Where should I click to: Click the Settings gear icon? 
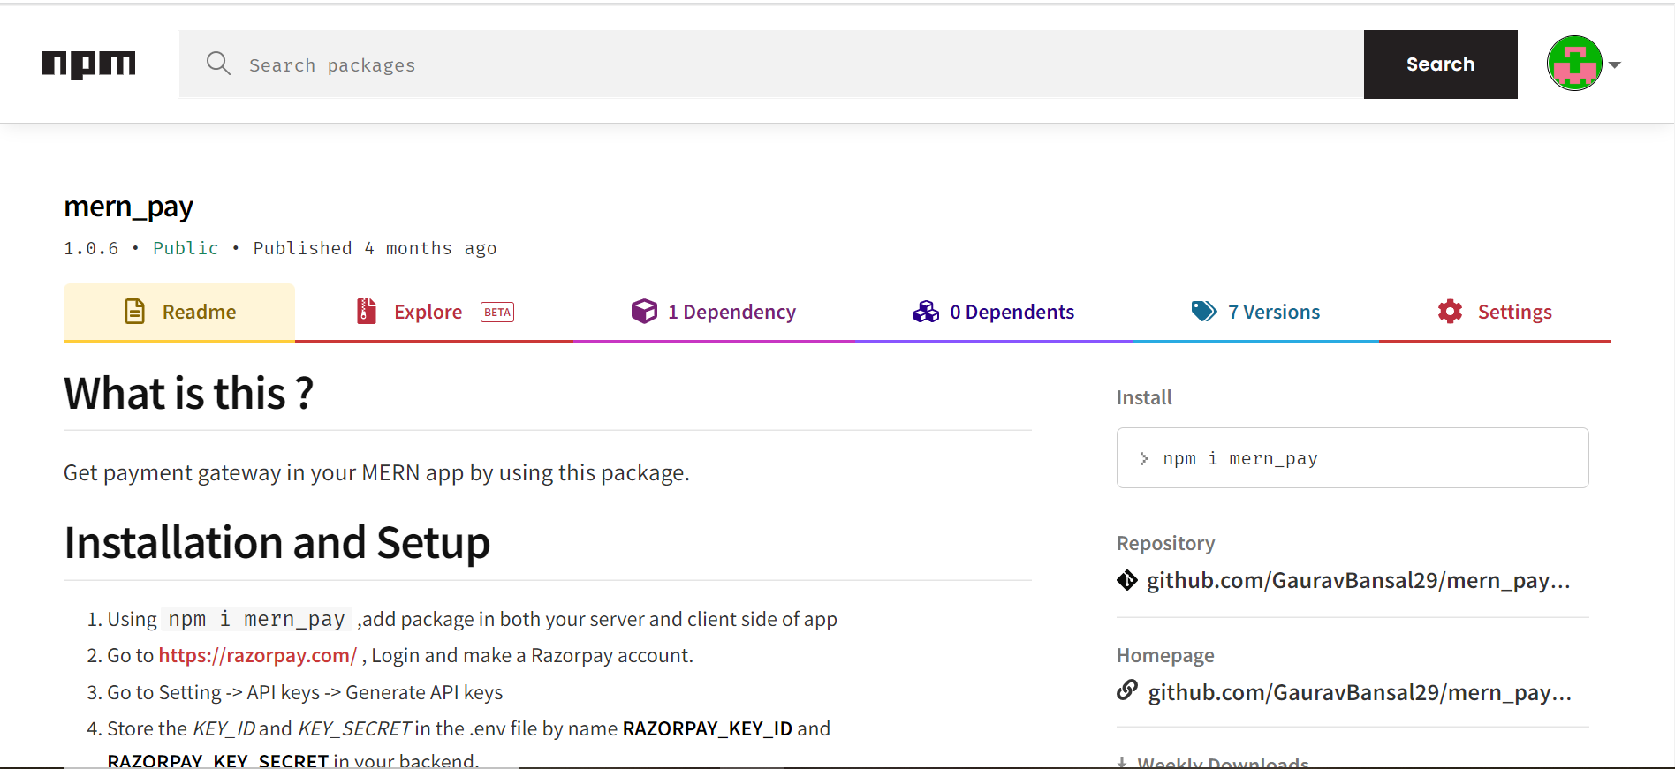tap(1450, 311)
